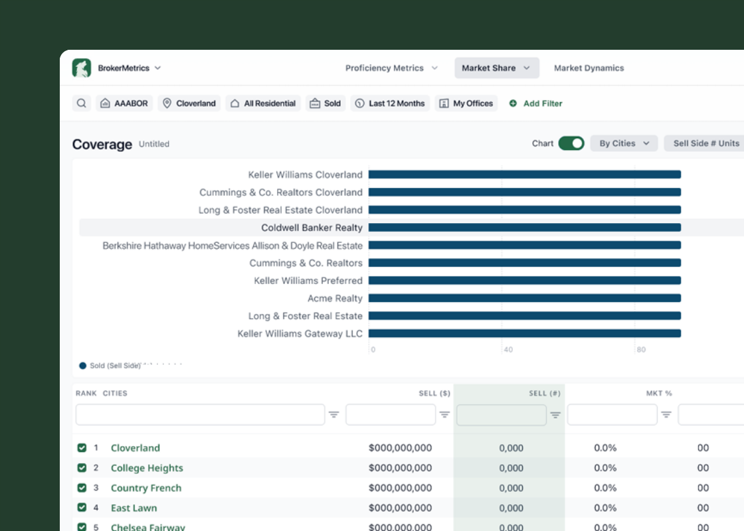Click the Untitled report name
Screen dimensions: 744x531
[153, 143]
